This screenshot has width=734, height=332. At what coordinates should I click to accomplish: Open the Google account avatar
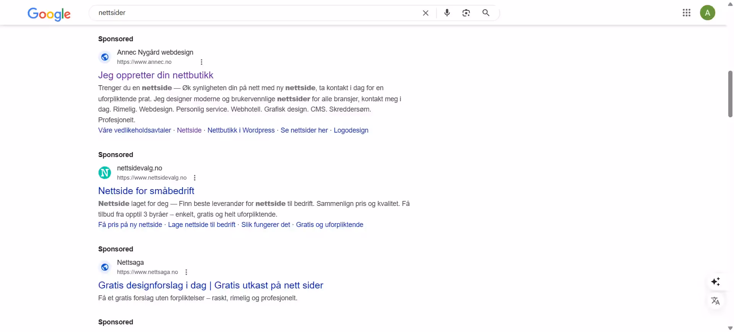tap(708, 13)
